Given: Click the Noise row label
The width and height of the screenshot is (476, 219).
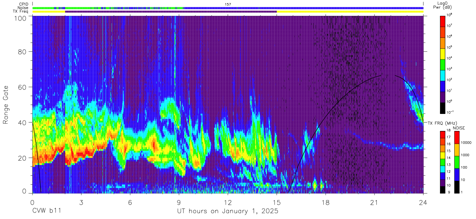Looking at the screenshot, I should 22,8.
